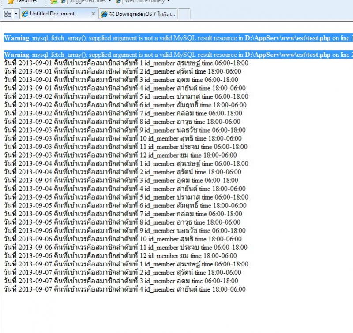
Task: Click the 2013-09-07 row for member 3
Action: coord(121,281)
